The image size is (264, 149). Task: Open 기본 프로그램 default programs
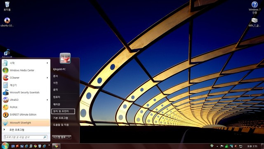click(61, 118)
